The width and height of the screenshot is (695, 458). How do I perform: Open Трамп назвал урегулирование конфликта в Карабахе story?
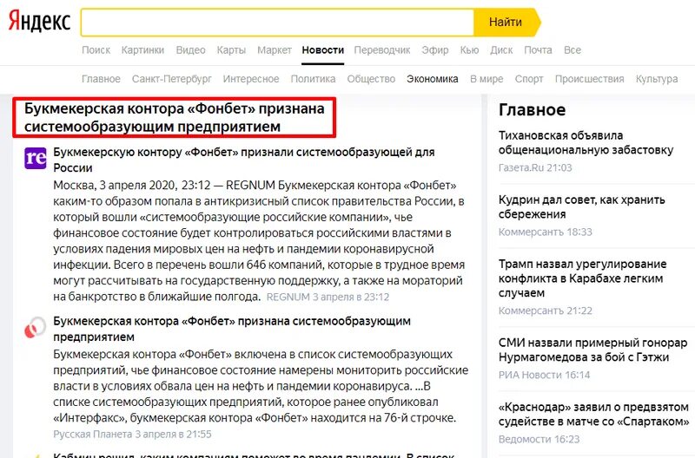tap(582, 278)
